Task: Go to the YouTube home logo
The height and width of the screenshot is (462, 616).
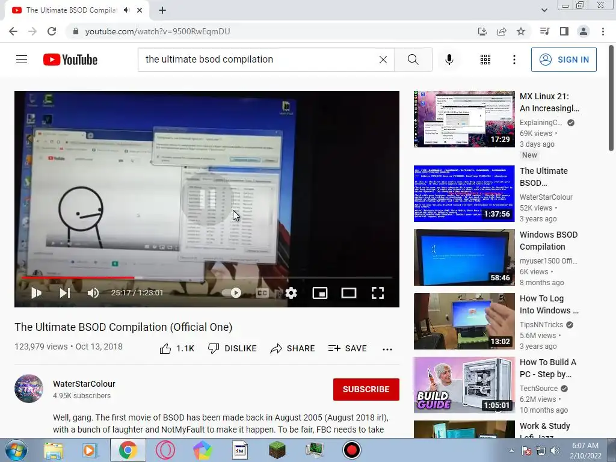Action: 70,60
